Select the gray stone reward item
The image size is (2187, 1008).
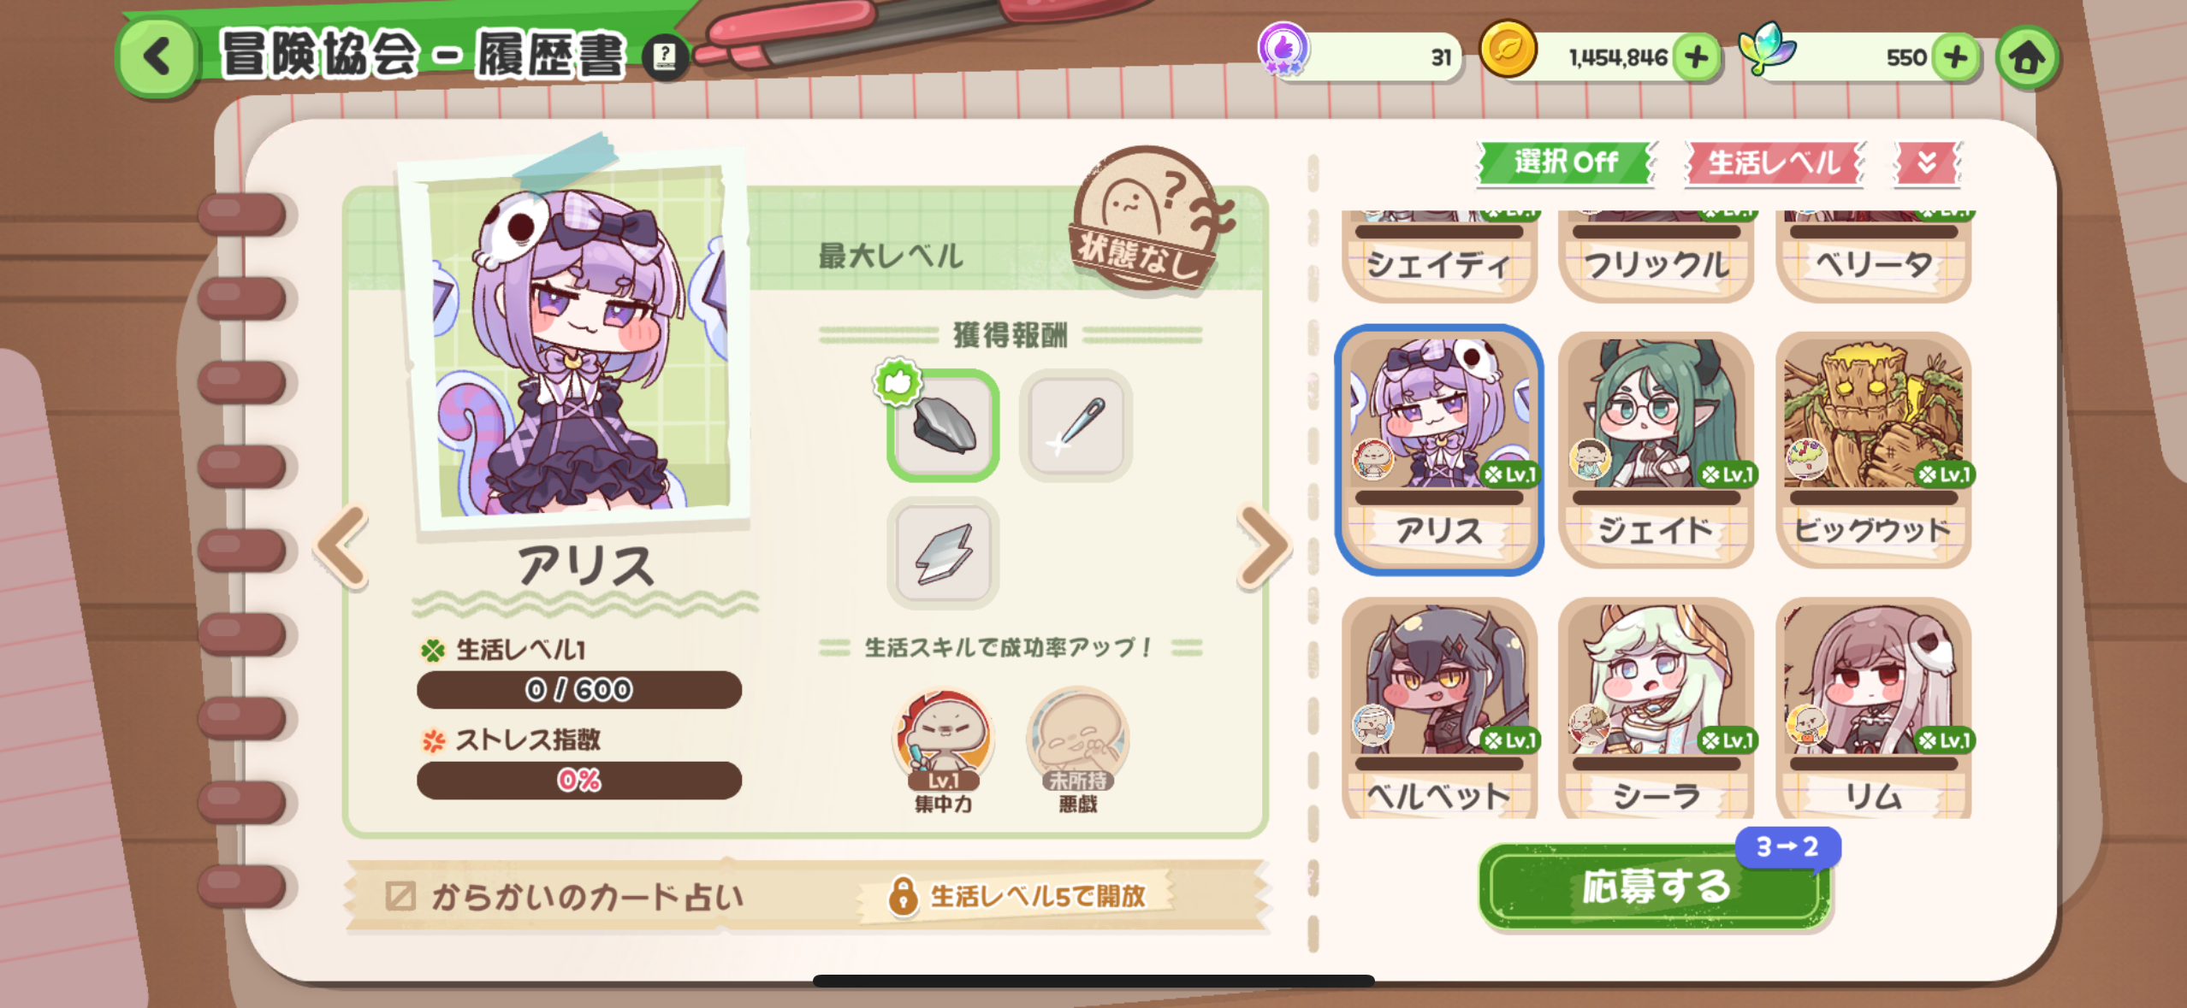coord(943,425)
